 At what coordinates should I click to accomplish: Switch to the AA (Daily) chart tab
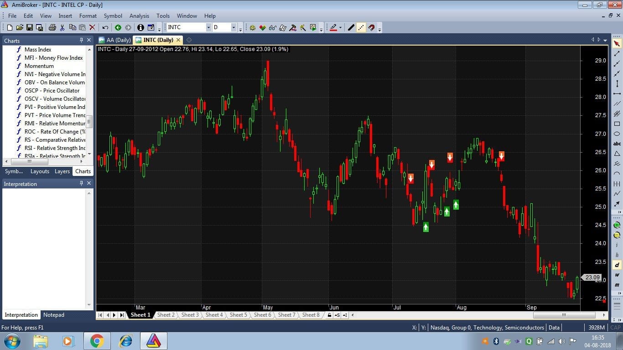pos(114,40)
